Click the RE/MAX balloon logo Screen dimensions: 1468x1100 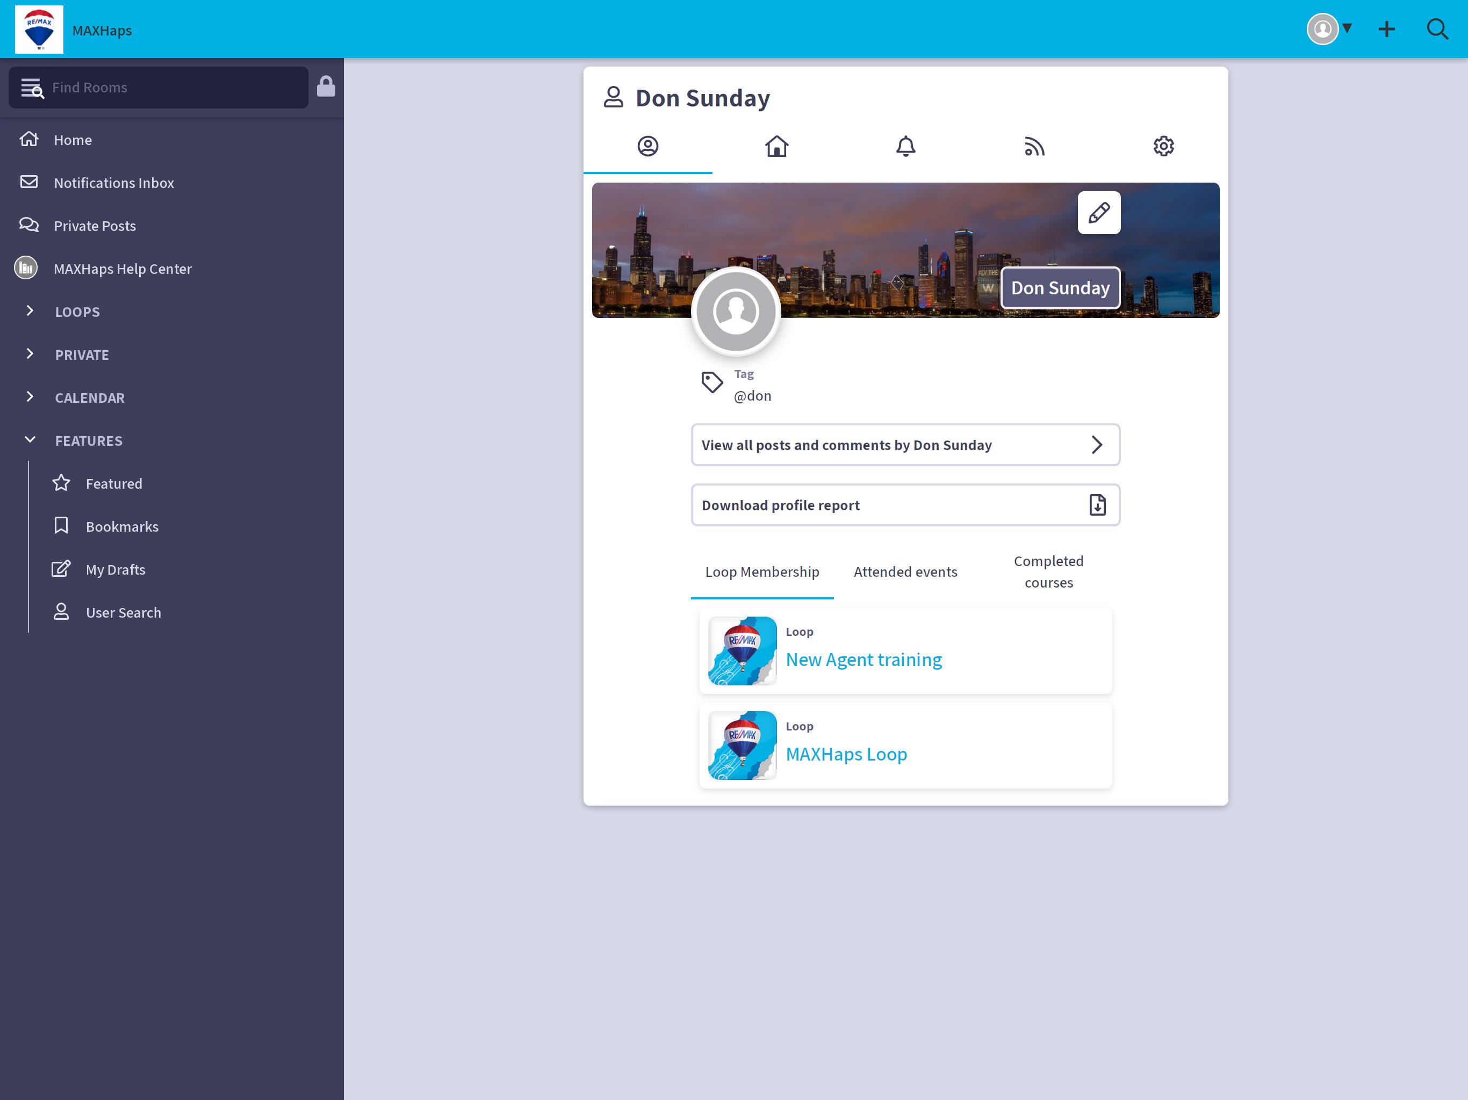coord(39,29)
